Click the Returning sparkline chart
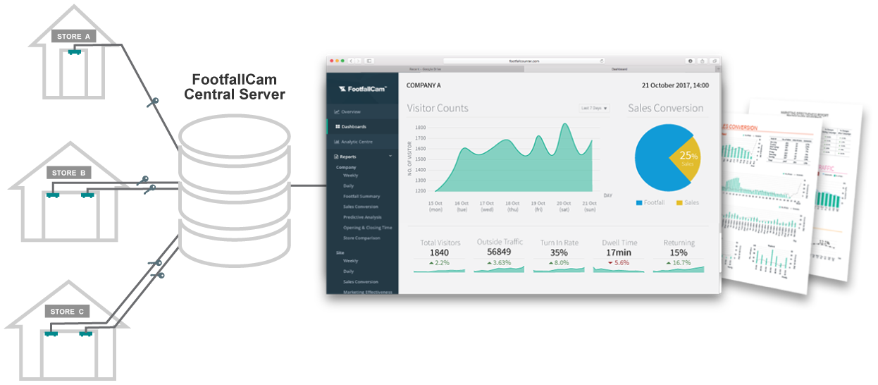The image size is (878, 385). click(679, 269)
